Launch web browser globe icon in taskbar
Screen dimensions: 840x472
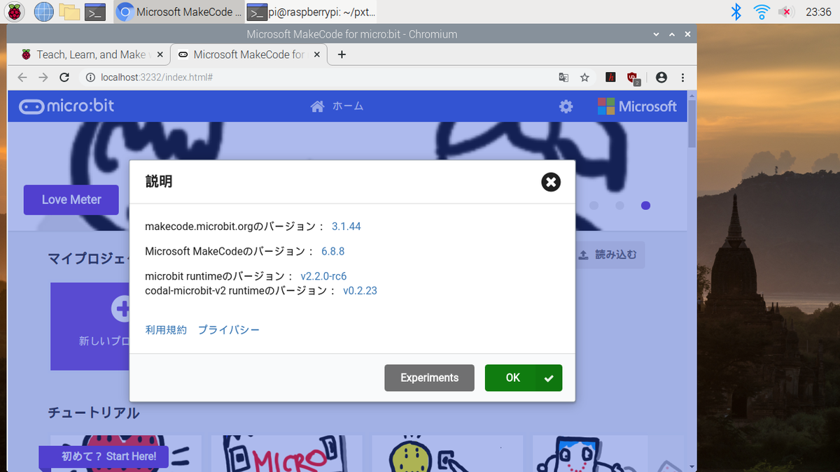click(43, 11)
